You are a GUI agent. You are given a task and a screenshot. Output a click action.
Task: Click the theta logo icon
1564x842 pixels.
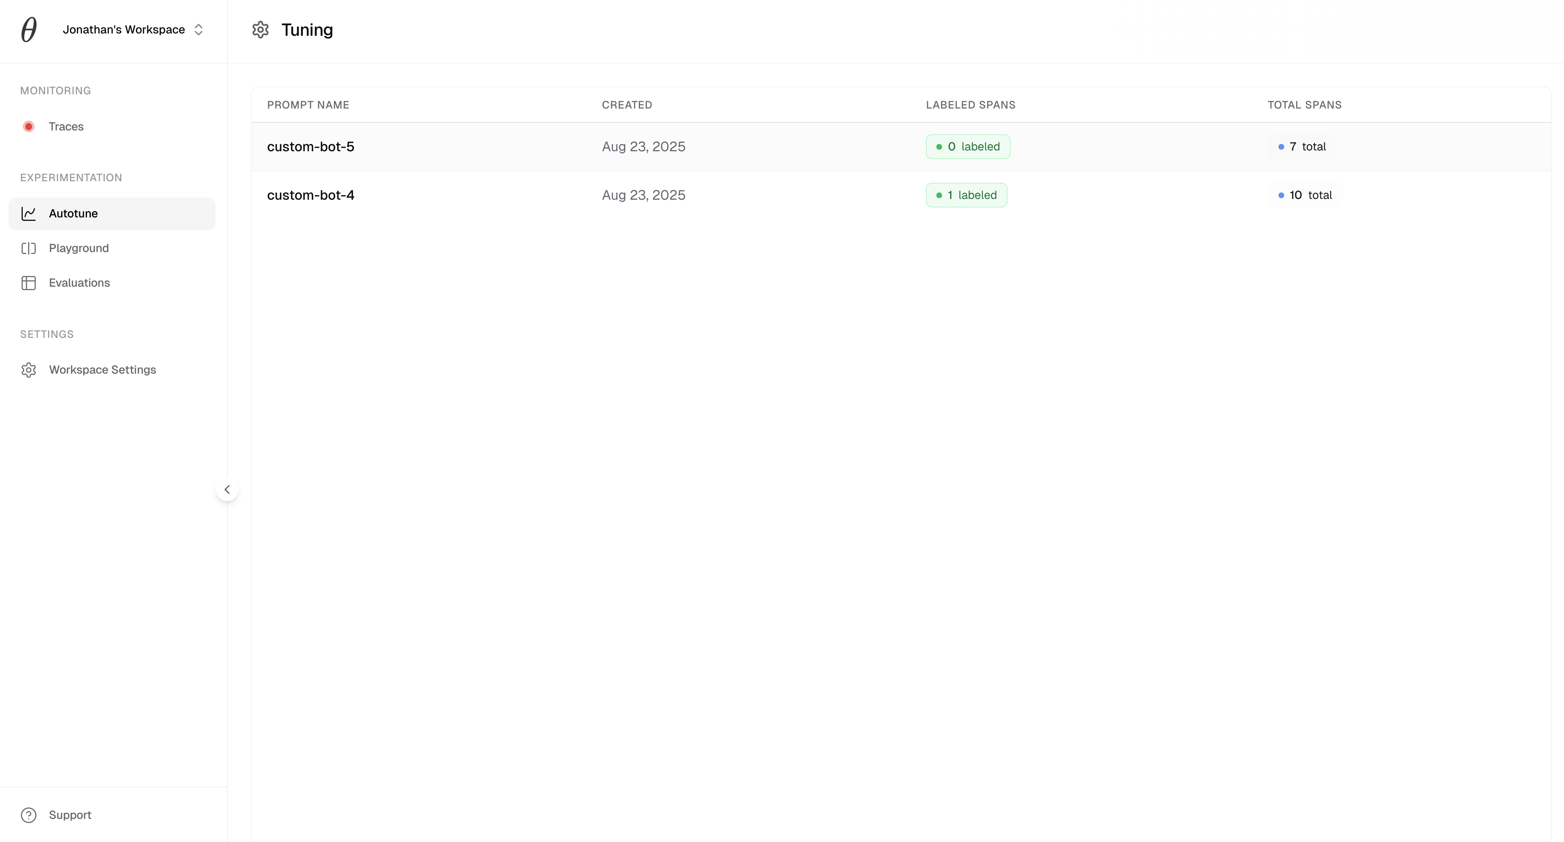tap(28, 30)
